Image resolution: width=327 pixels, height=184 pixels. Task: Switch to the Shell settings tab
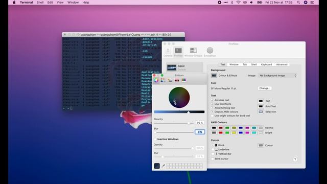pos(254,65)
